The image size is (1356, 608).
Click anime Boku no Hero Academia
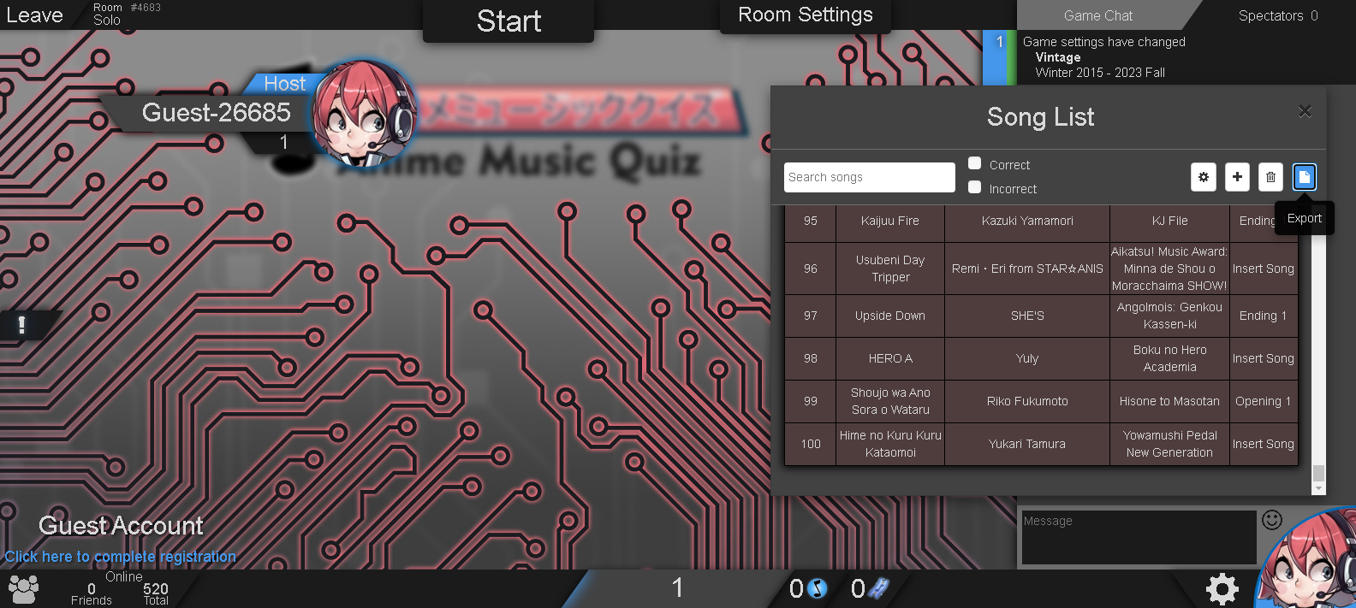tap(1169, 358)
